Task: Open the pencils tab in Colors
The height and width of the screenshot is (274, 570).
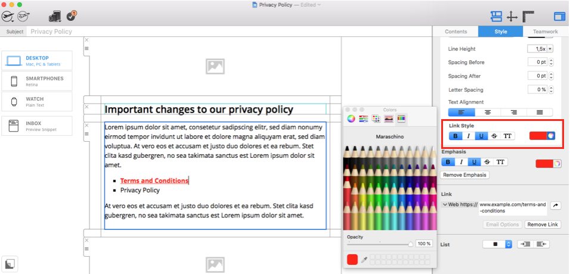Action: click(401, 119)
